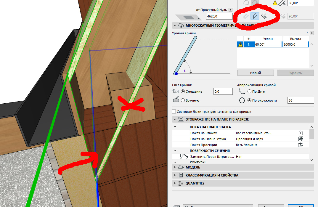Click the Все Релевантные Эта... value
The height and width of the screenshot is (207, 318).
pos(253,133)
